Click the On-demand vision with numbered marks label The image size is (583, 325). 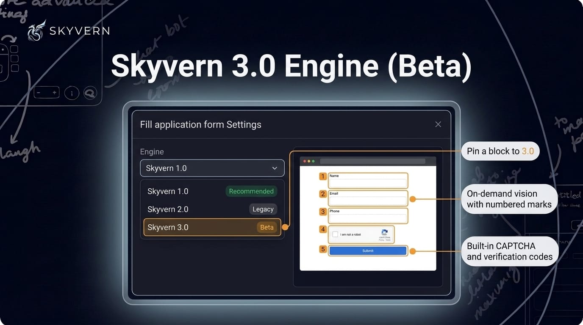509,199
